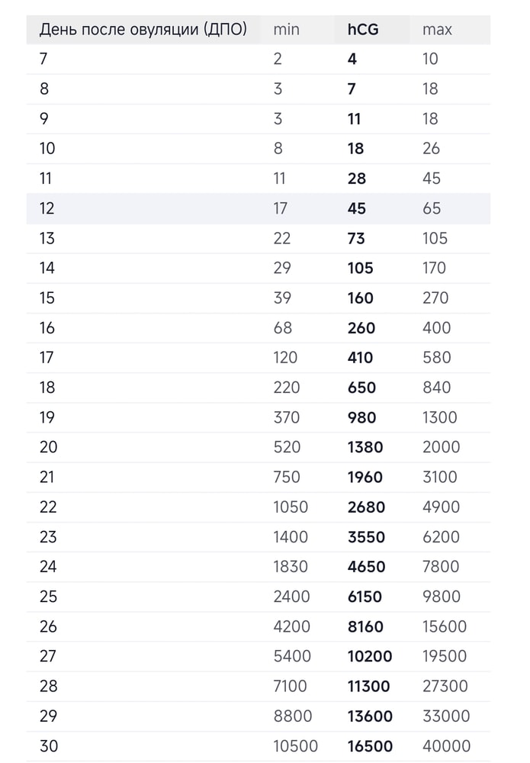Click the max value 40000
Image resolution: width=530 pixels, height=763 pixels.
pos(446,746)
